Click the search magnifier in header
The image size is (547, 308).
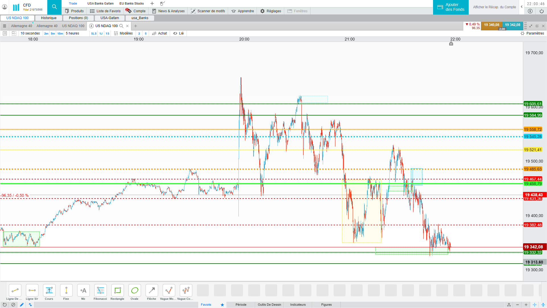[54, 7]
